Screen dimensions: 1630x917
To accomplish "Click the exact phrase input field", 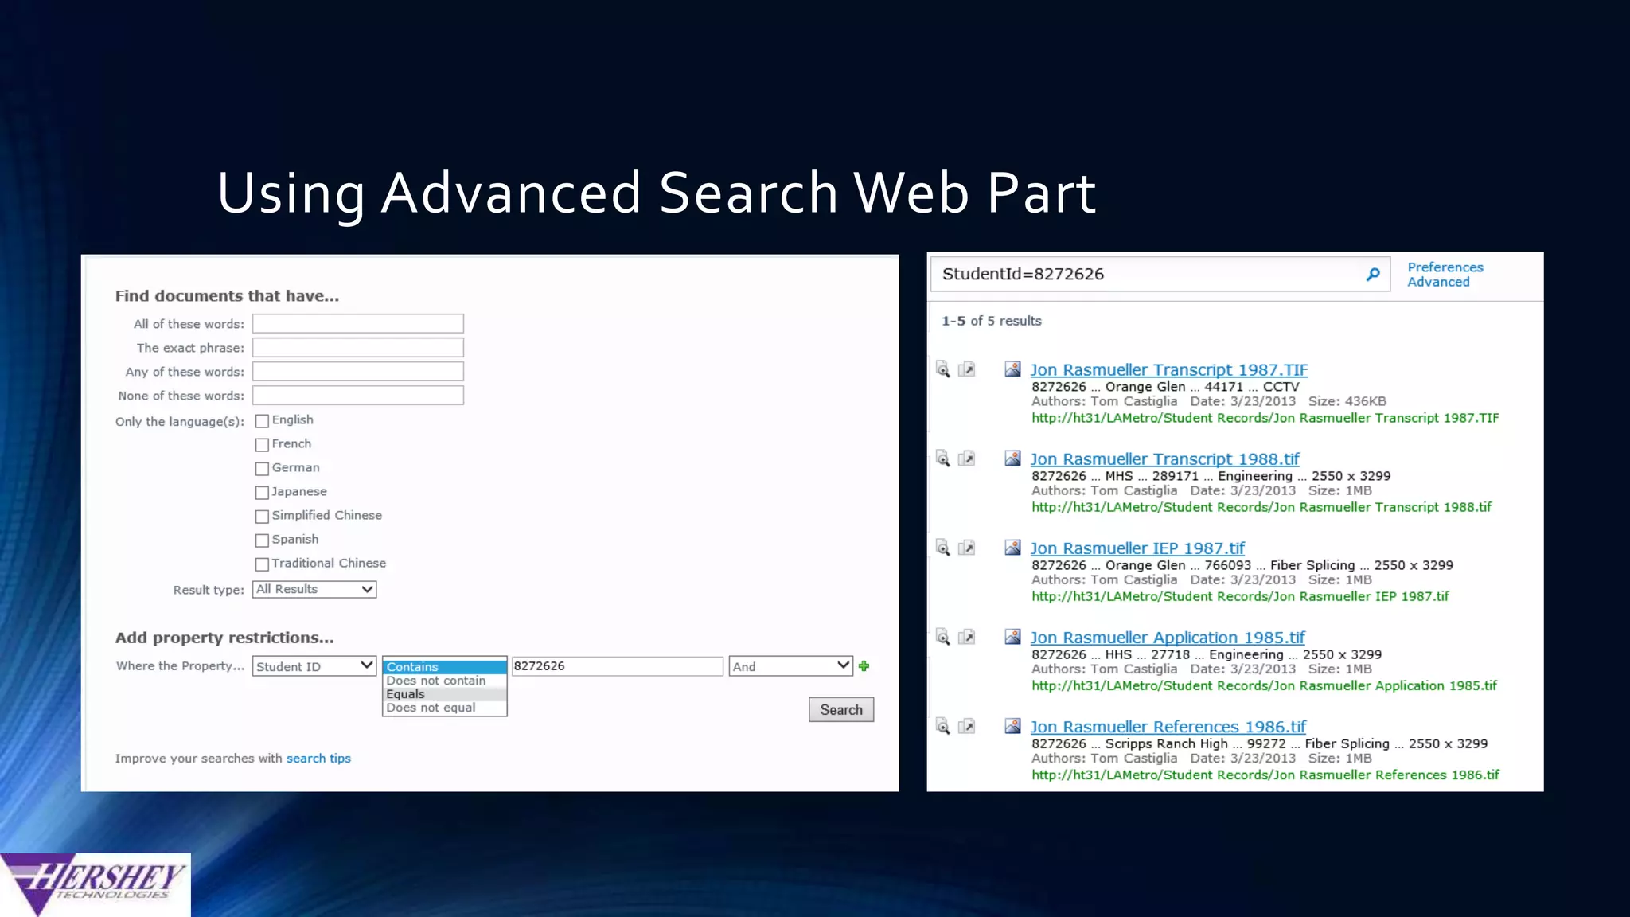I will (x=358, y=348).
